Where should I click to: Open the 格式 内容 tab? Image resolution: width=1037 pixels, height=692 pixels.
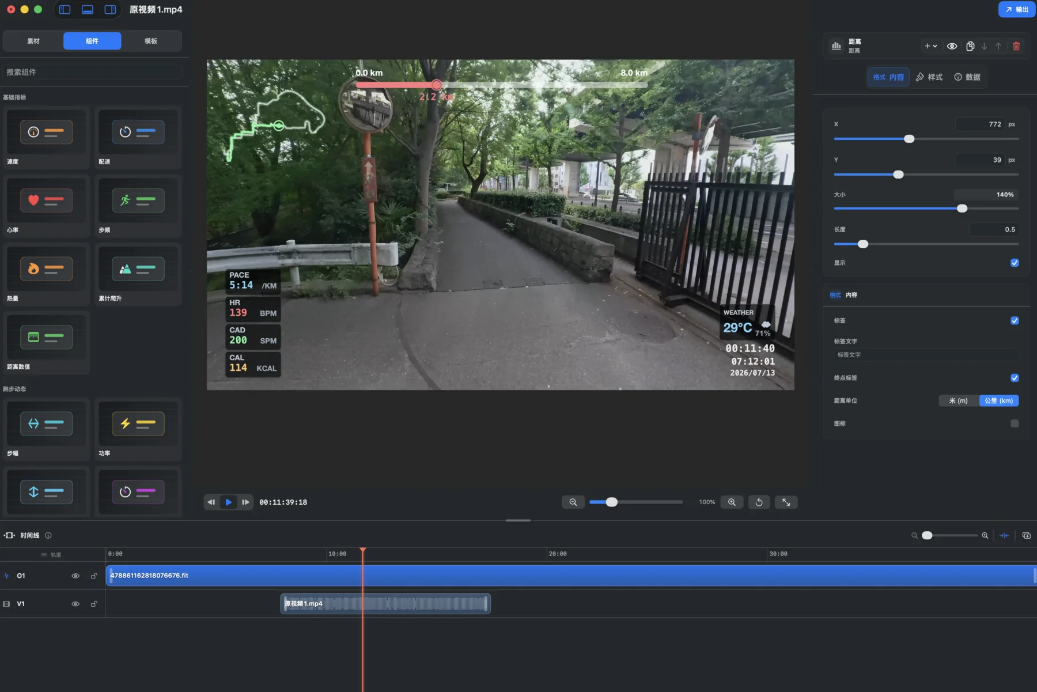point(888,77)
